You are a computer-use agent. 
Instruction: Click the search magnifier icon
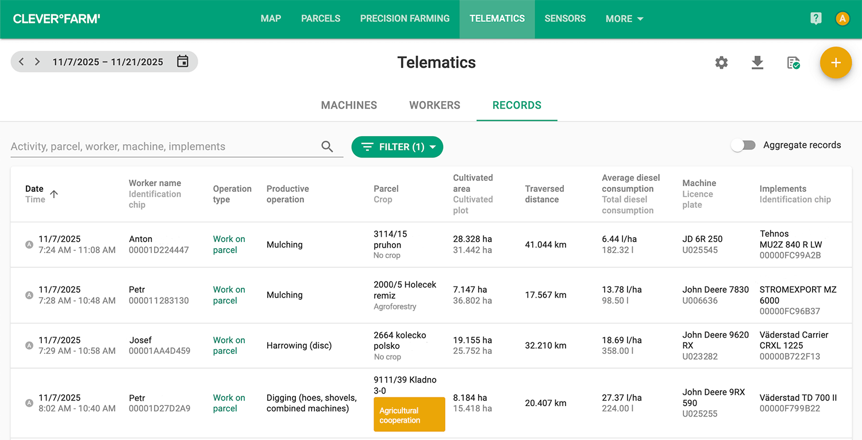click(327, 146)
